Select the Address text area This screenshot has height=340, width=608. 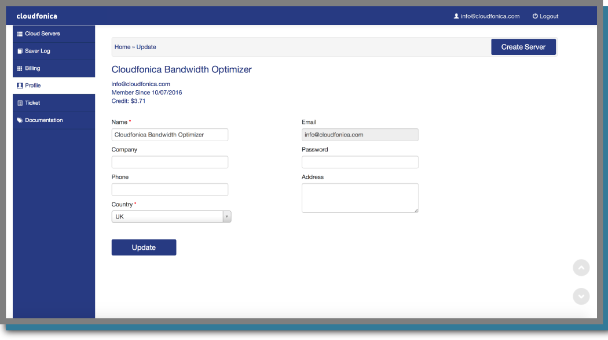(360, 198)
